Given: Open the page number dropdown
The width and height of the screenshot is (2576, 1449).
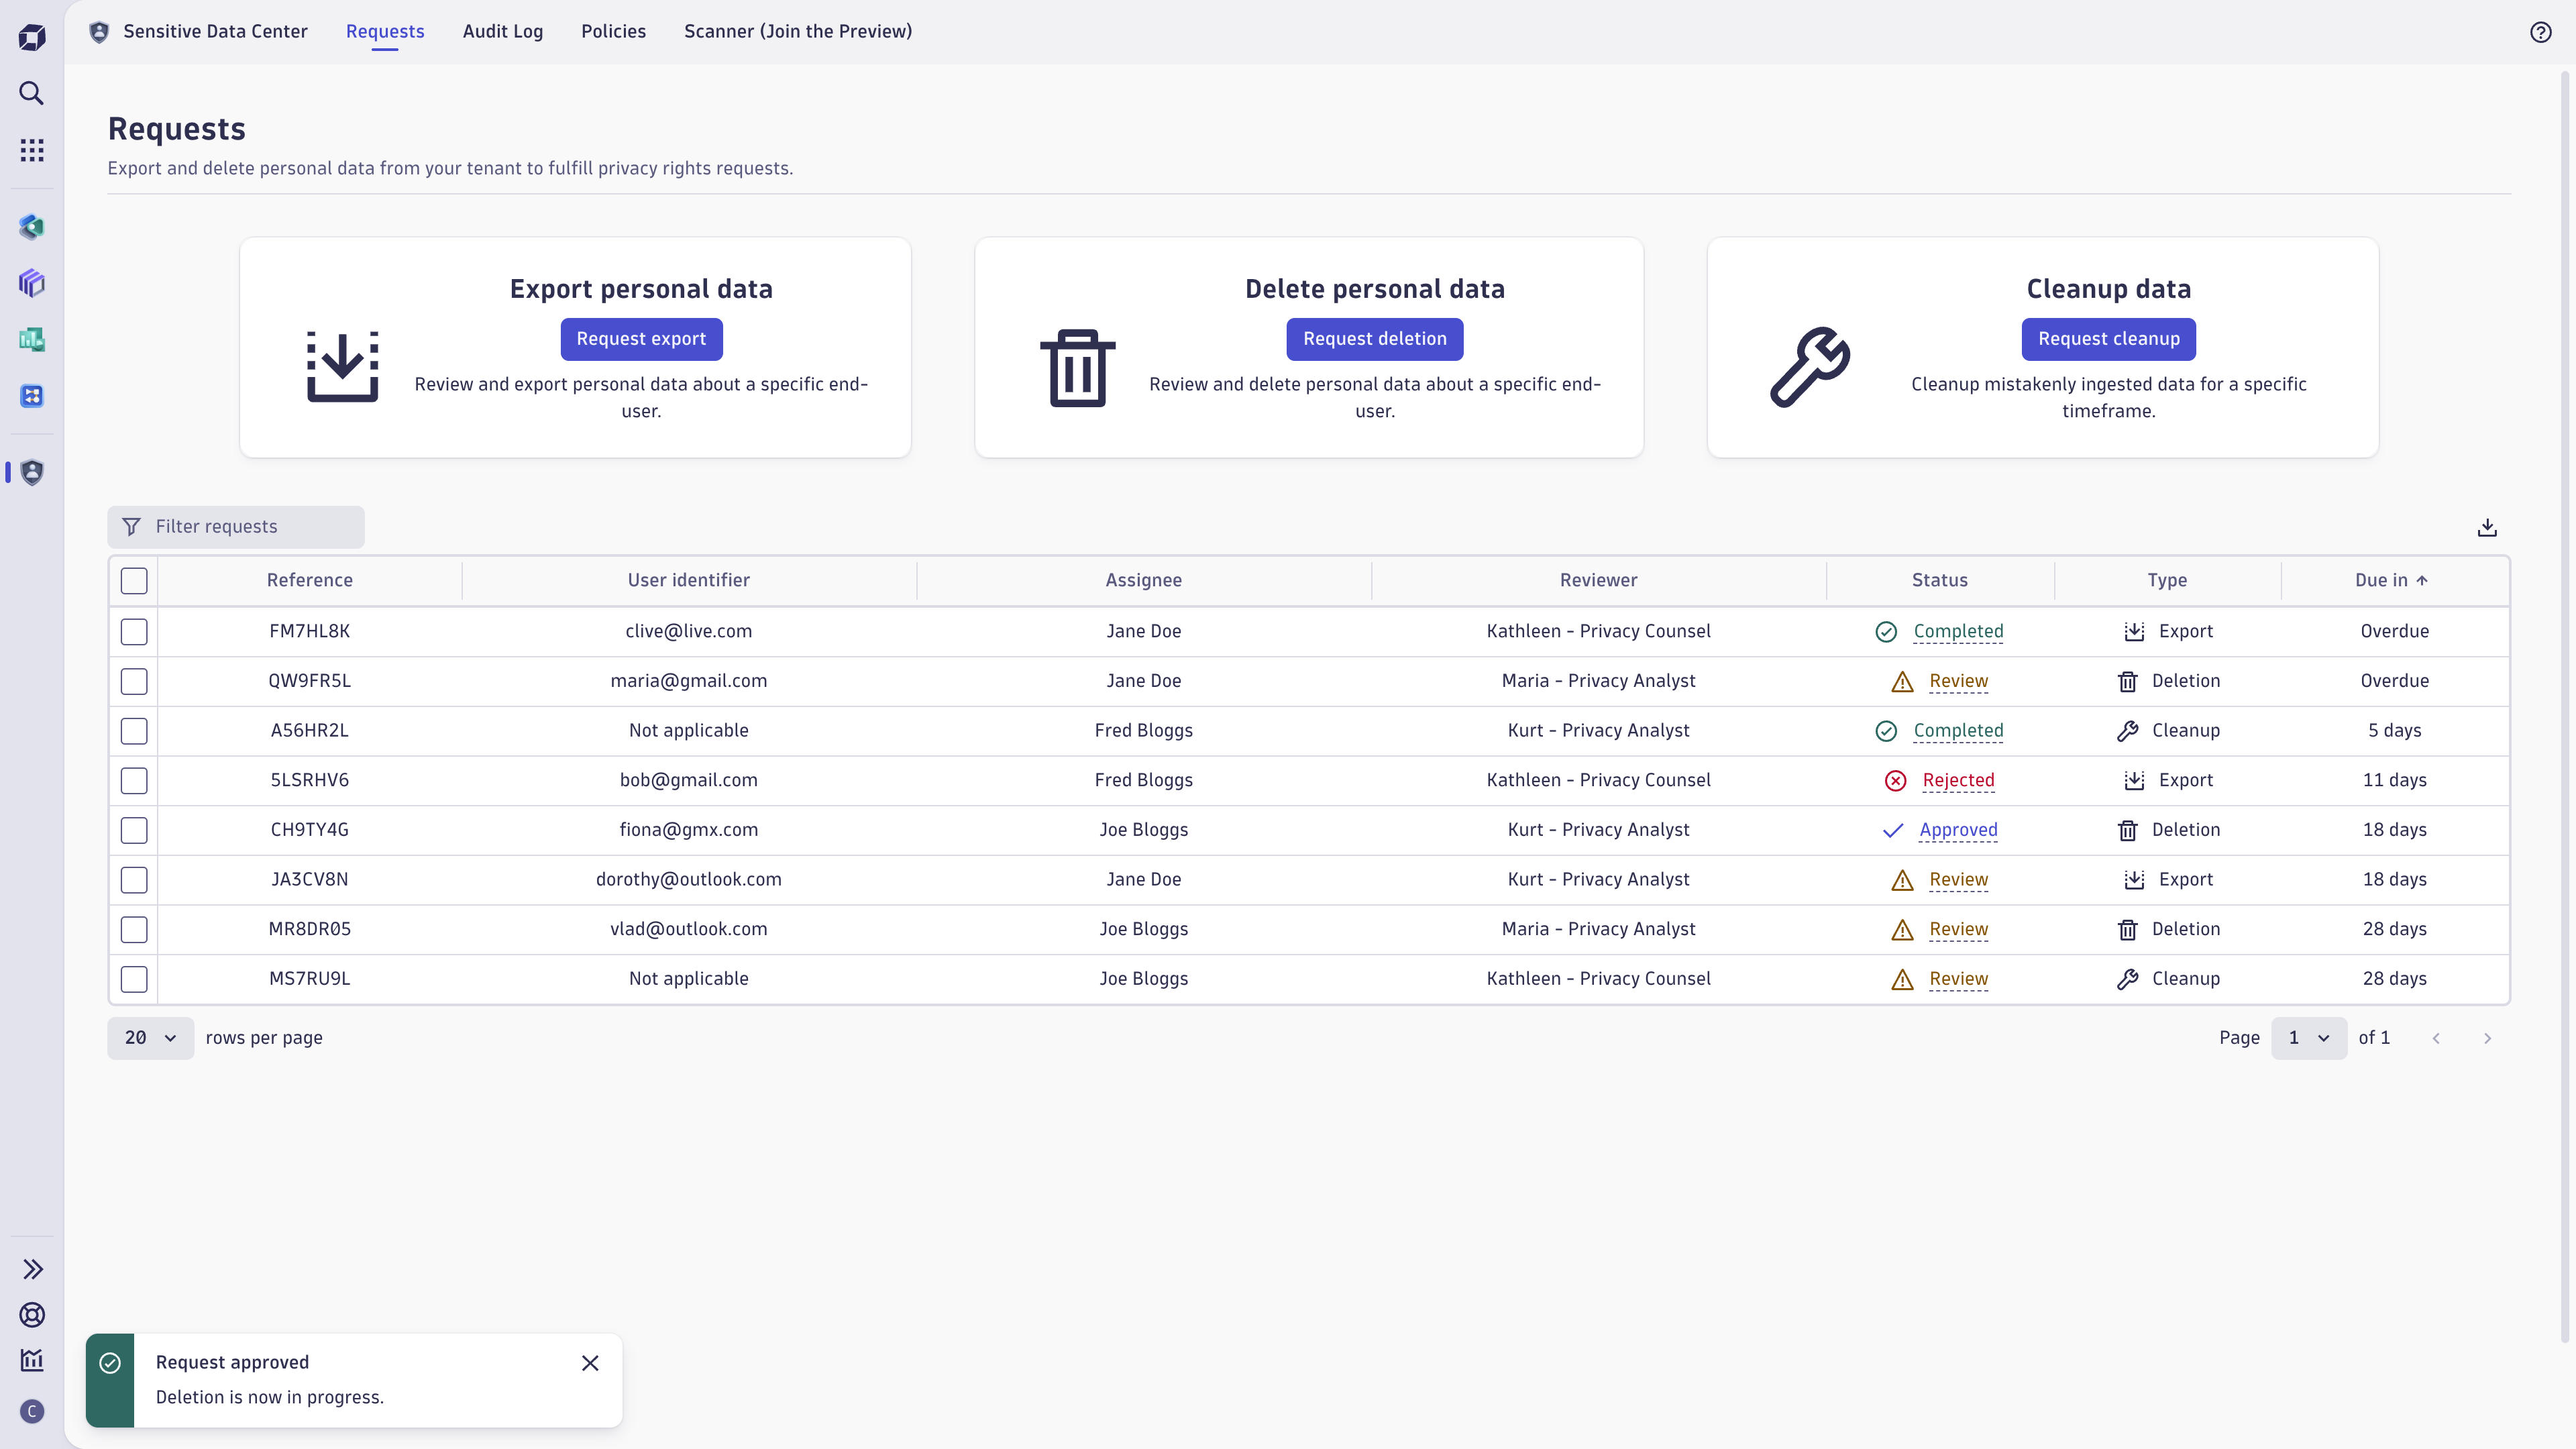Looking at the screenshot, I should (x=2310, y=1038).
